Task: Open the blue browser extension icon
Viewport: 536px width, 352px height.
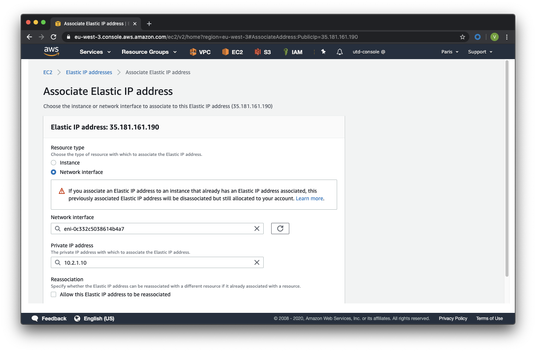Action: pyautogui.click(x=478, y=37)
